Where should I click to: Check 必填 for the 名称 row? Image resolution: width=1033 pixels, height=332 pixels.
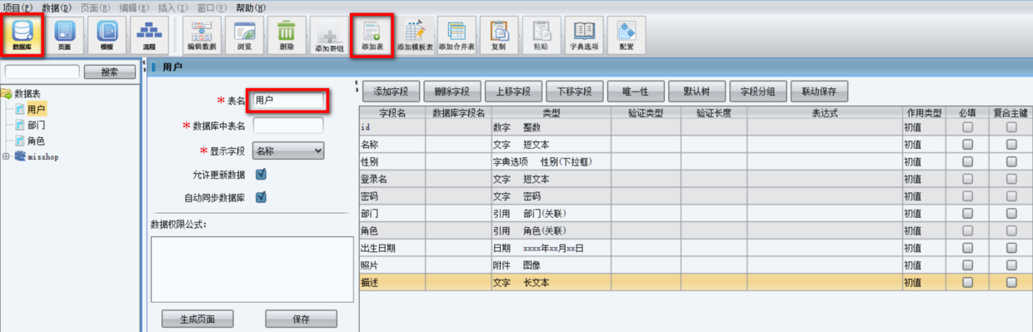pos(967,144)
